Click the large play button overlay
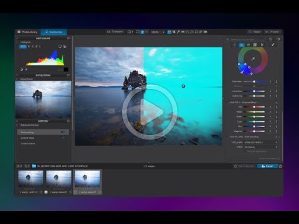Image resolution: width=299 pixels, height=224 pixels. (x=149, y=112)
